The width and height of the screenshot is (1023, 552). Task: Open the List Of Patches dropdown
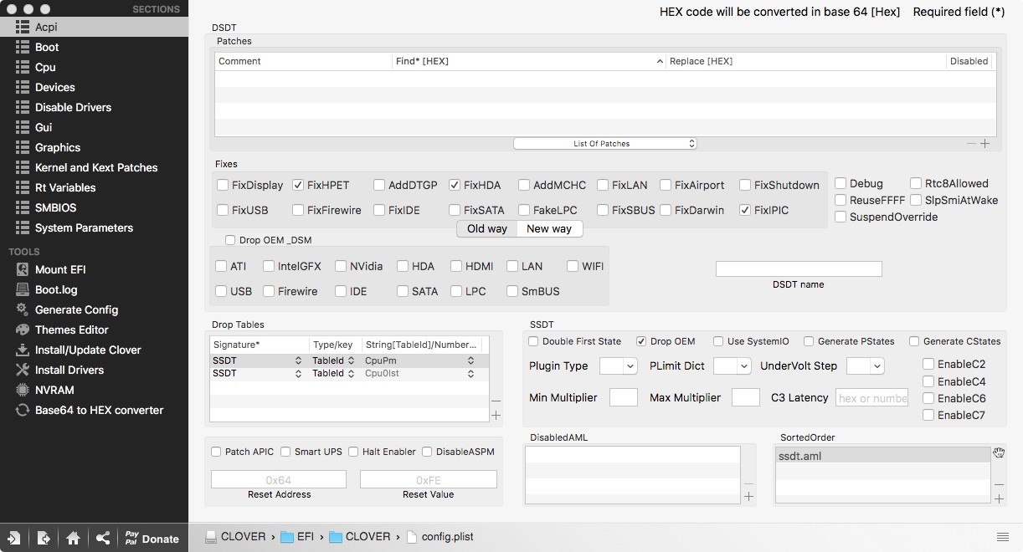[x=604, y=144]
